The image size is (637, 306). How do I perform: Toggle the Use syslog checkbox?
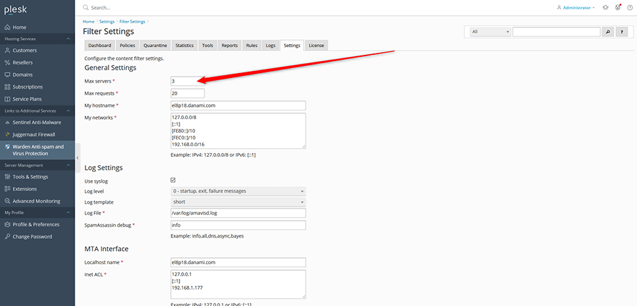click(x=173, y=180)
